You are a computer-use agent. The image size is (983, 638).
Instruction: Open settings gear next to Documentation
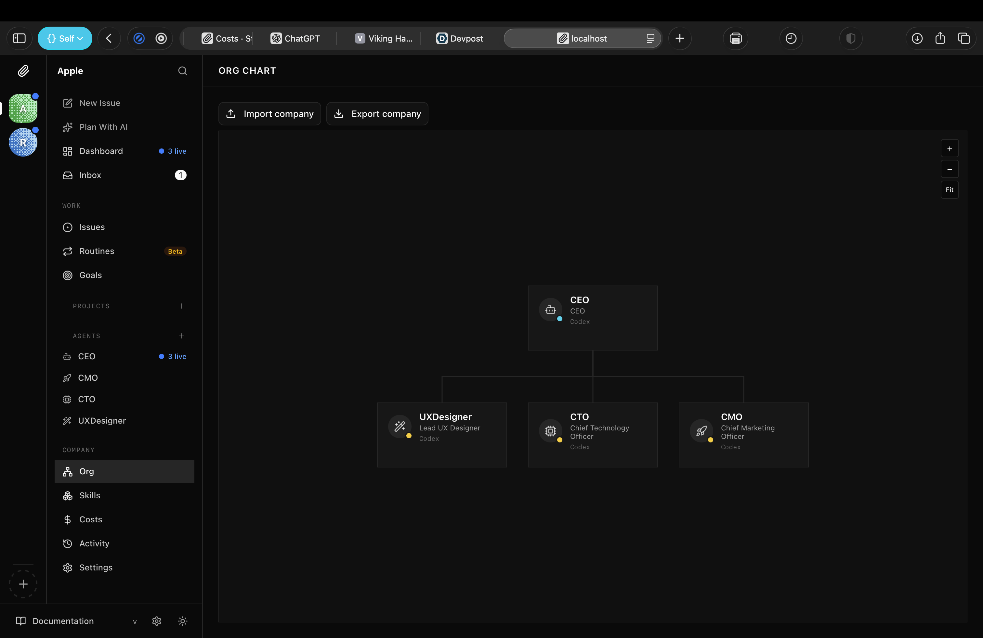157,621
